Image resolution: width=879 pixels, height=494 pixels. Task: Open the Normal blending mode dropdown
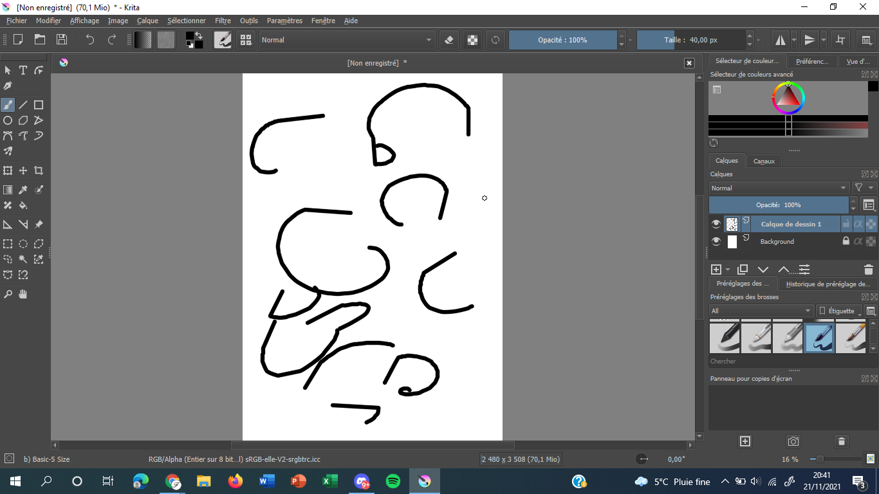[779, 188]
